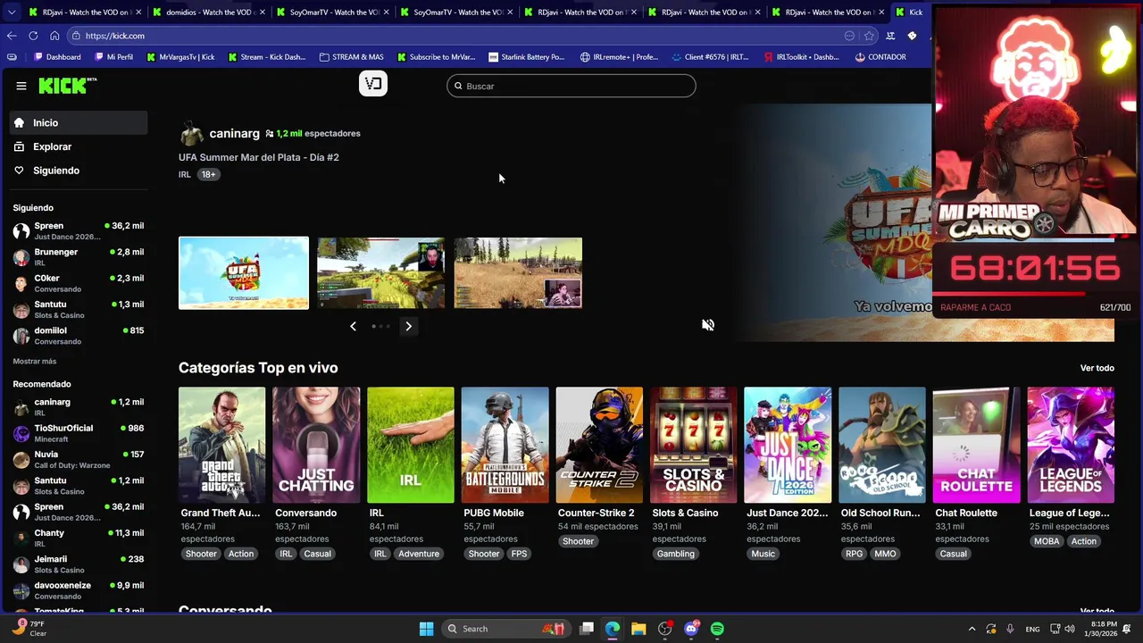Open Nuvia recommended channel

click(x=79, y=460)
